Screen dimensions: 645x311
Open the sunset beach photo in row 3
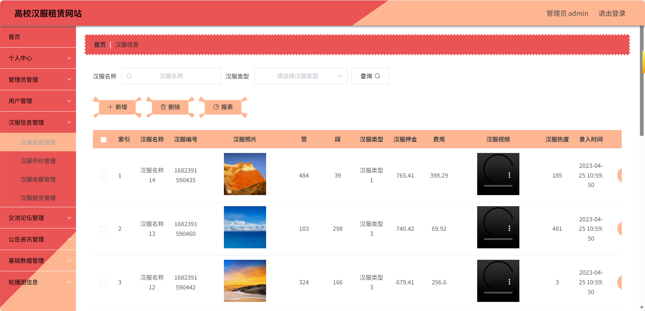(245, 281)
